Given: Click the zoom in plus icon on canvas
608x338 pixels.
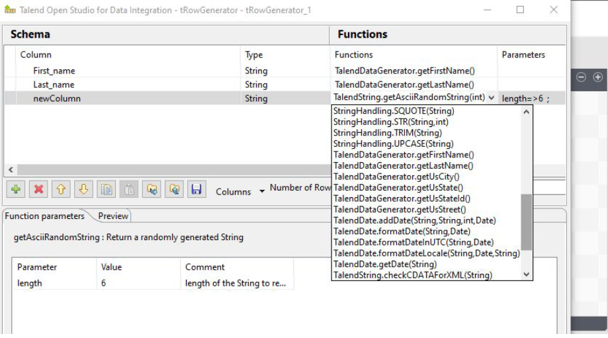Looking at the screenshot, I should tap(598, 77).
